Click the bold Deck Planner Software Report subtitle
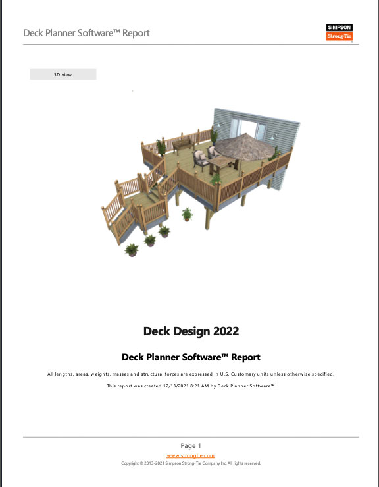The width and height of the screenshot is (379, 487). click(191, 357)
